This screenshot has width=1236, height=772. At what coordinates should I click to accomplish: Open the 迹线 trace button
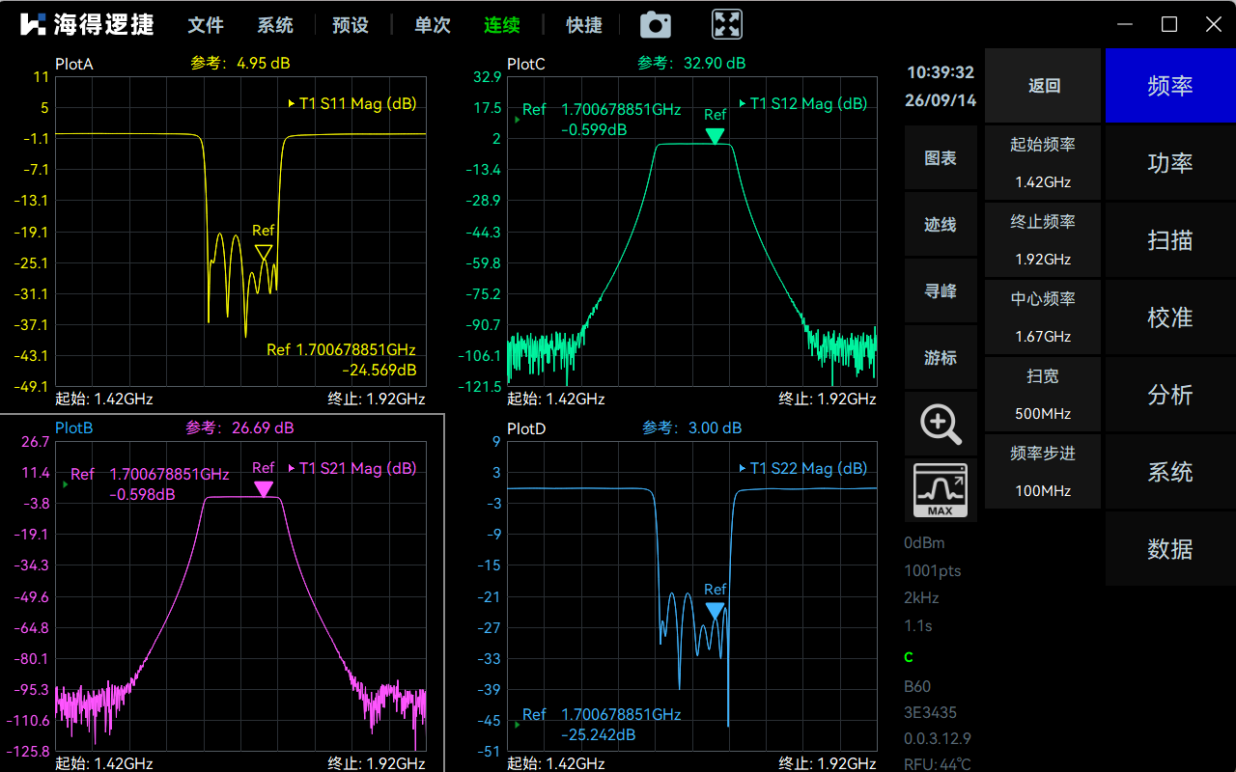(x=941, y=224)
